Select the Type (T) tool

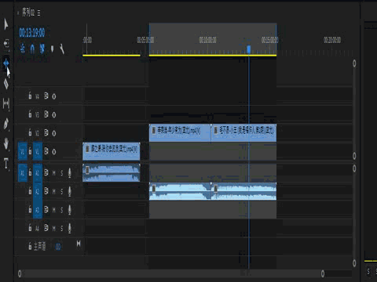(x=6, y=163)
